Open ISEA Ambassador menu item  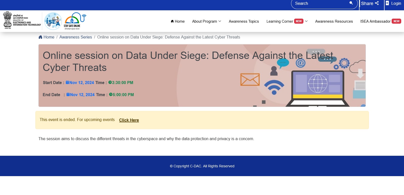click(x=375, y=21)
